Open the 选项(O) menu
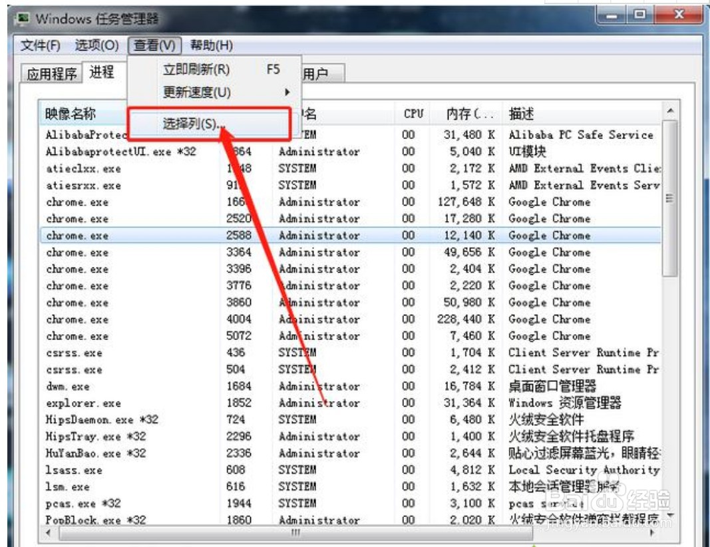 pos(96,45)
